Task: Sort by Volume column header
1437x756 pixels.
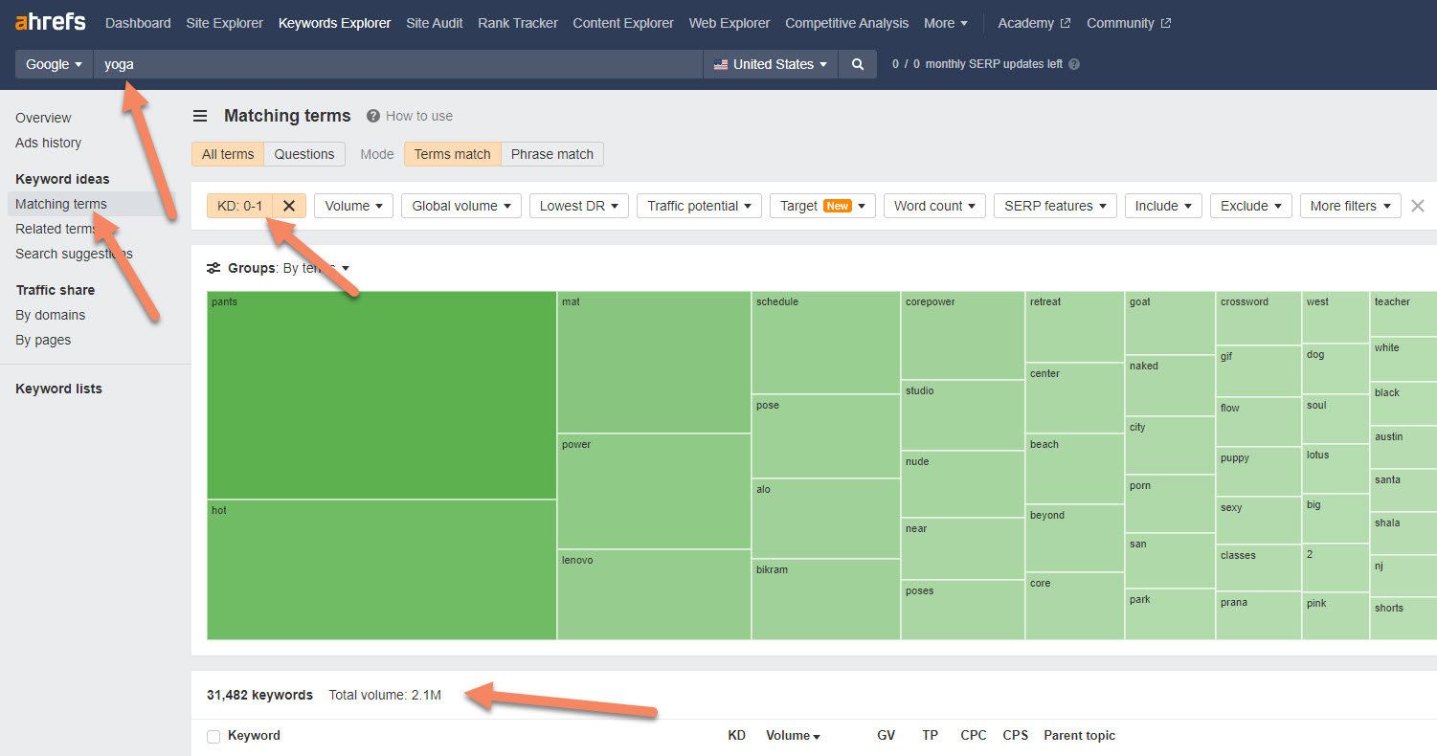Action: coord(793,736)
